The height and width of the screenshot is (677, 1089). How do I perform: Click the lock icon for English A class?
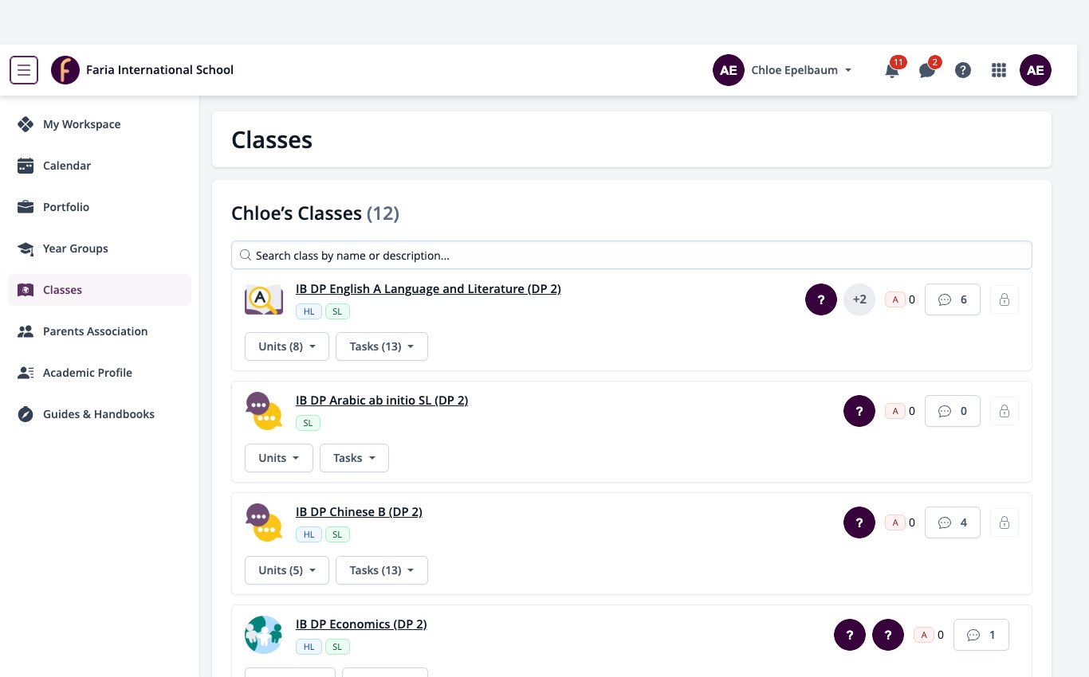point(1004,299)
